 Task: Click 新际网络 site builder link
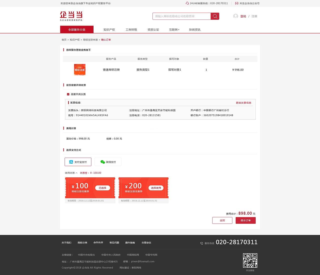[136, 268]
